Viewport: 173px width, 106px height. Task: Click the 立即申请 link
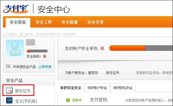(45, 67)
